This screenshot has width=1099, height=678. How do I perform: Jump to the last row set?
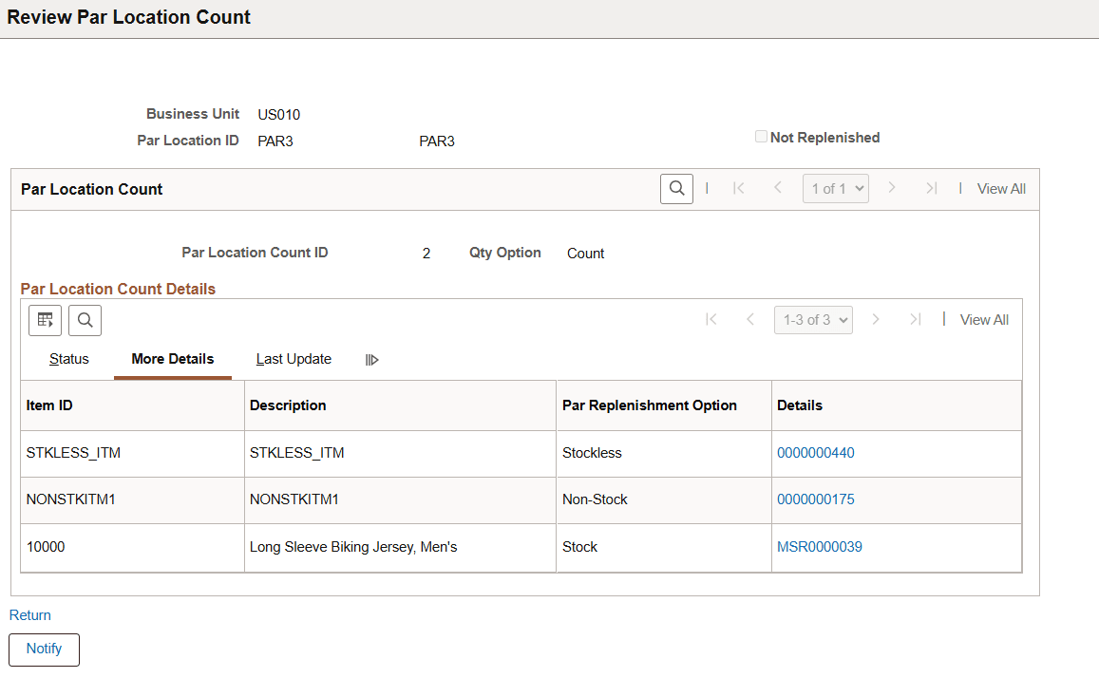915,319
